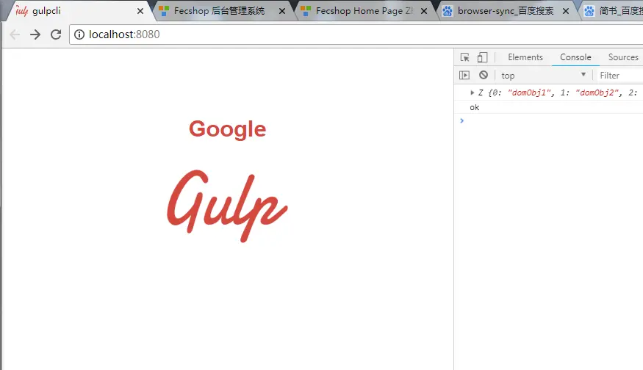This screenshot has height=370, width=643.
Task: Close the Fecshop 后台管理系统 tab
Action: pos(282,11)
